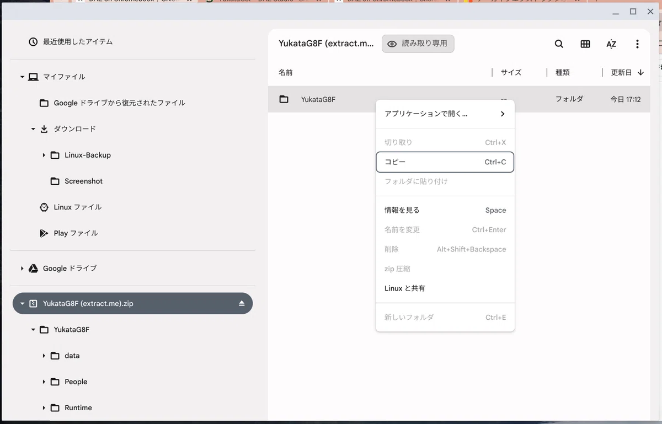Click the 今日 17:12 date cell

click(x=625, y=100)
